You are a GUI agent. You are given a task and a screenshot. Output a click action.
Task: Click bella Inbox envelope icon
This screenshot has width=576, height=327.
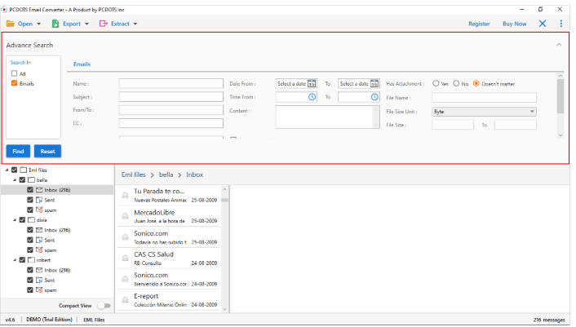click(x=39, y=190)
